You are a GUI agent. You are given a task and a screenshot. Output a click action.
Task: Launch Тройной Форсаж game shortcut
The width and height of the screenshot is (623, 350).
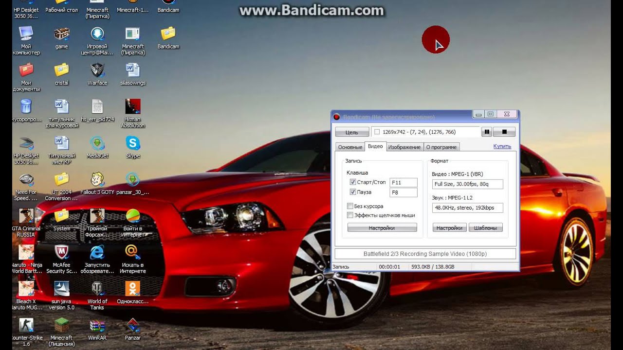(97, 223)
